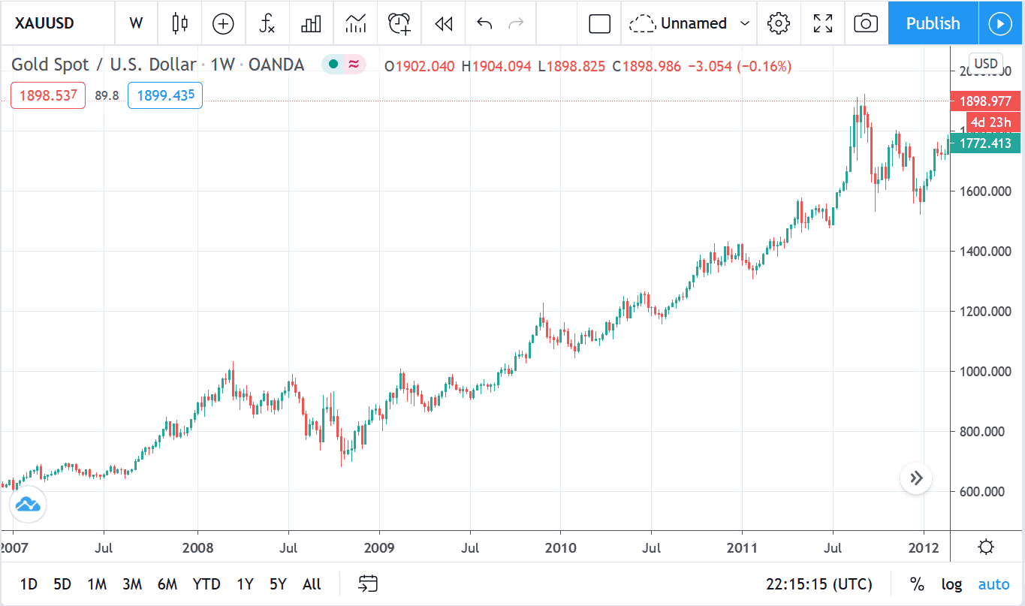Expand the Unnamed layout dropdown

pos(744,23)
